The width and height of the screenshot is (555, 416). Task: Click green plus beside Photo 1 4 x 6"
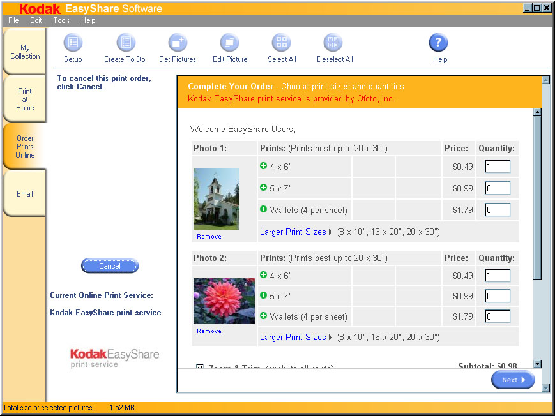click(x=263, y=166)
